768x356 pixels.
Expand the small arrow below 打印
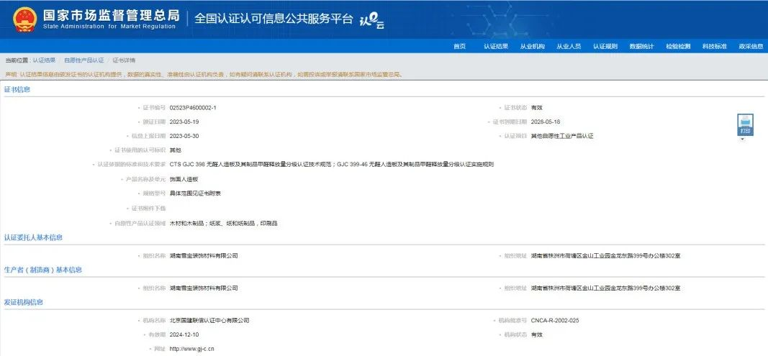(x=742, y=140)
